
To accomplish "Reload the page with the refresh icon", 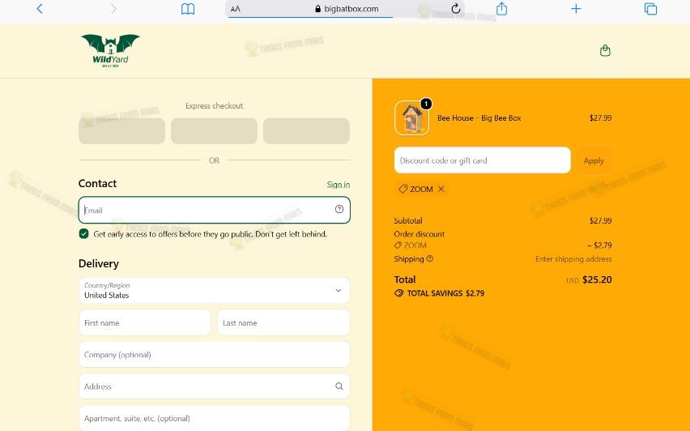I will click(x=456, y=8).
